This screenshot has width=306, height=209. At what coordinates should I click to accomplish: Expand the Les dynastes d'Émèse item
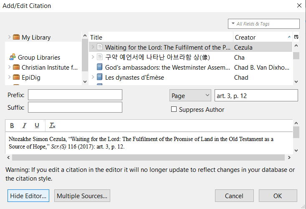[x=93, y=77]
